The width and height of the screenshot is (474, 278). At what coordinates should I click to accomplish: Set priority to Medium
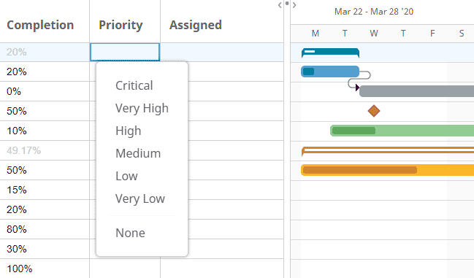tap(138, 154)
